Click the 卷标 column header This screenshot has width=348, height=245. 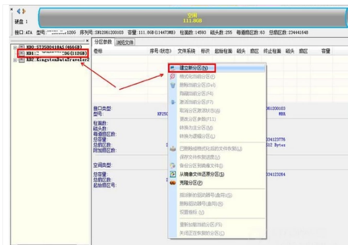[x=98, y=51]
